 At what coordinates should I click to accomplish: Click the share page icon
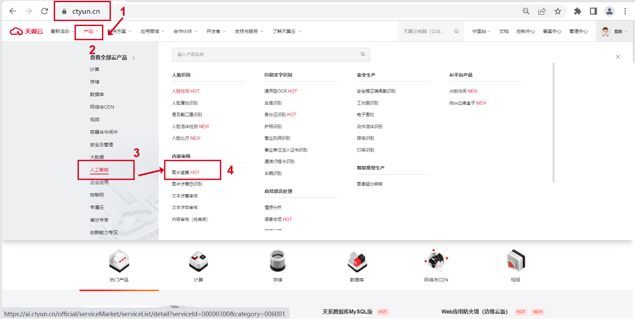[x=542, y=11]
